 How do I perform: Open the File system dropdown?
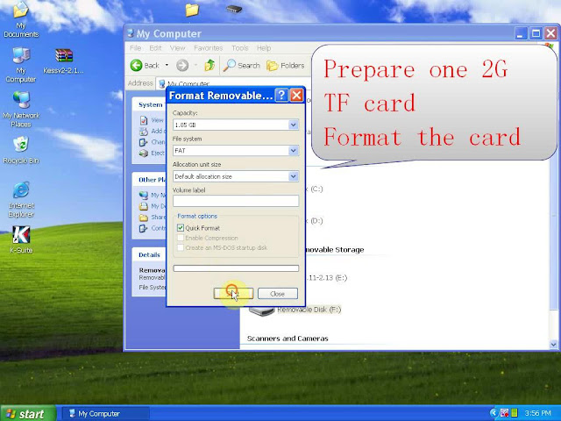coord(293,150)
